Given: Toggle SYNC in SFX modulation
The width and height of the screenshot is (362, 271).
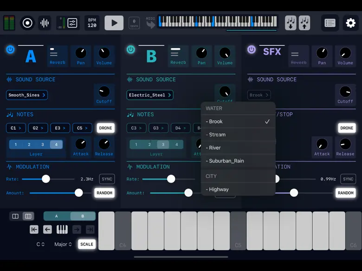Looking at the screenshot, I should (x=348, y=179).
